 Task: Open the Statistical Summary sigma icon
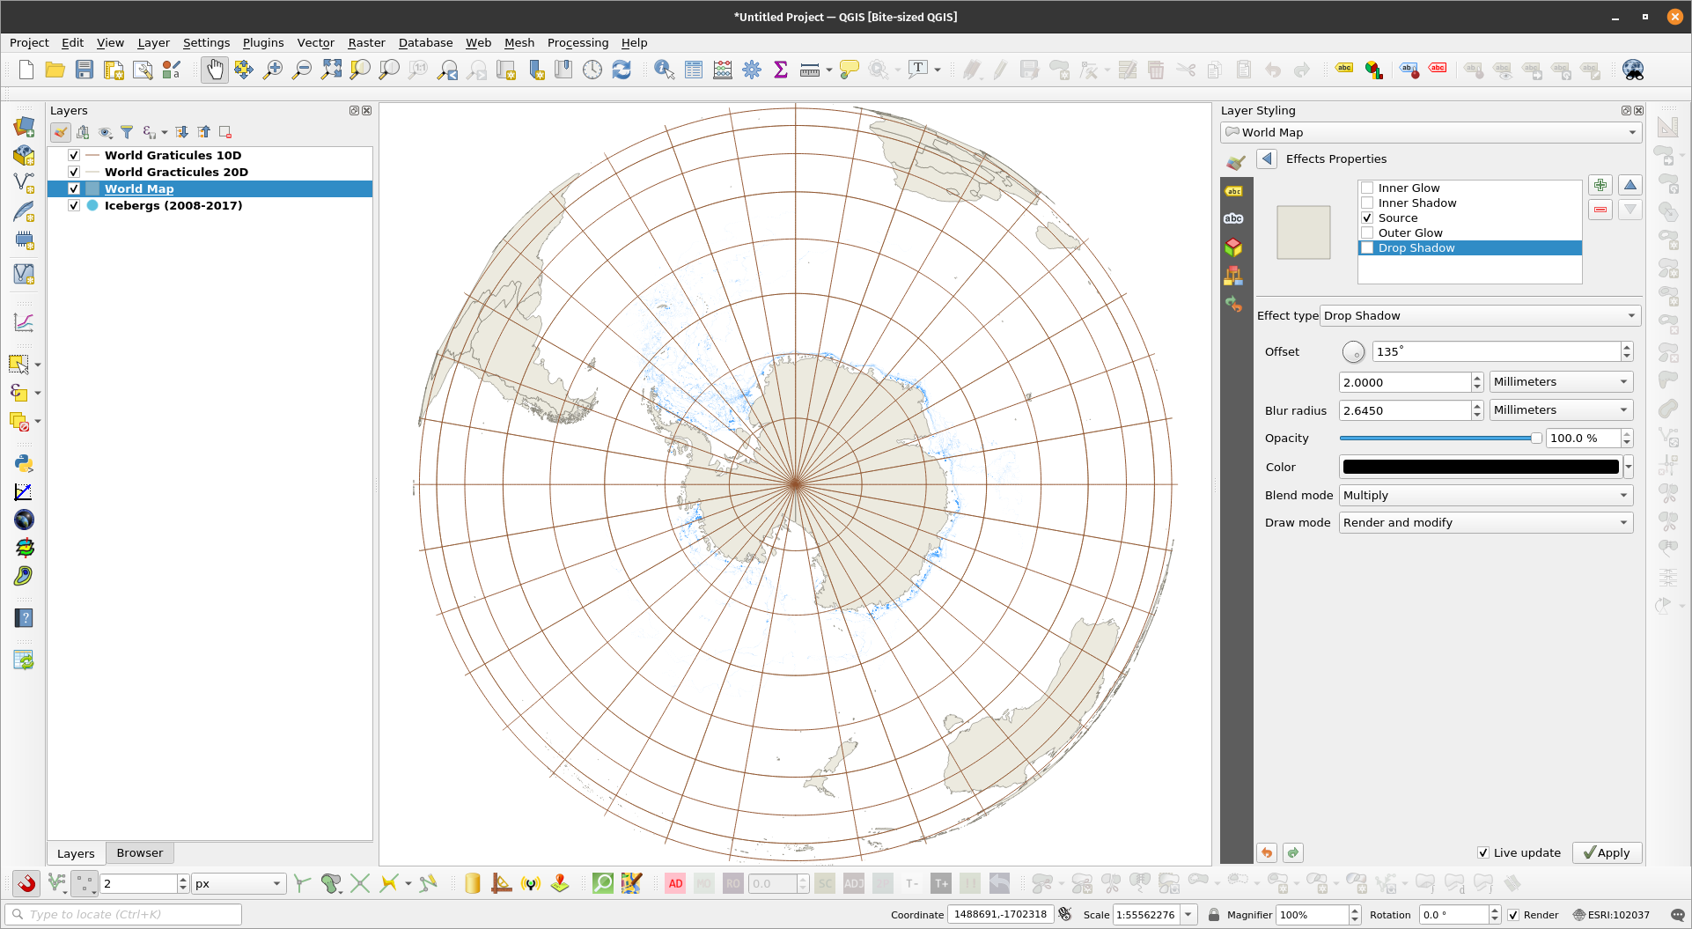coord(780,70)
